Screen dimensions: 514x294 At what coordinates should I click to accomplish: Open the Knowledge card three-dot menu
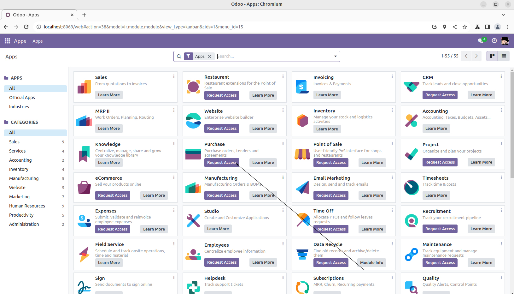pos(174,144)
